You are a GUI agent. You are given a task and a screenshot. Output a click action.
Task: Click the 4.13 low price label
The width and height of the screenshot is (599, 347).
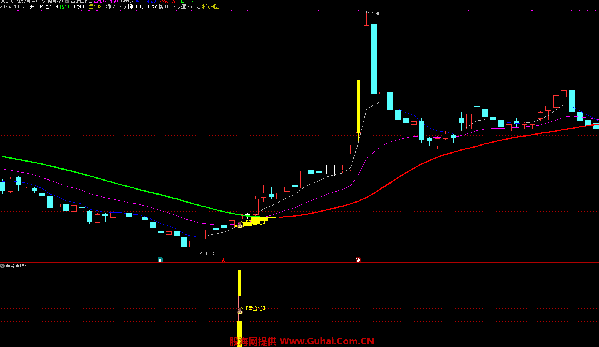pyautogui.click(x=209, y=254)
